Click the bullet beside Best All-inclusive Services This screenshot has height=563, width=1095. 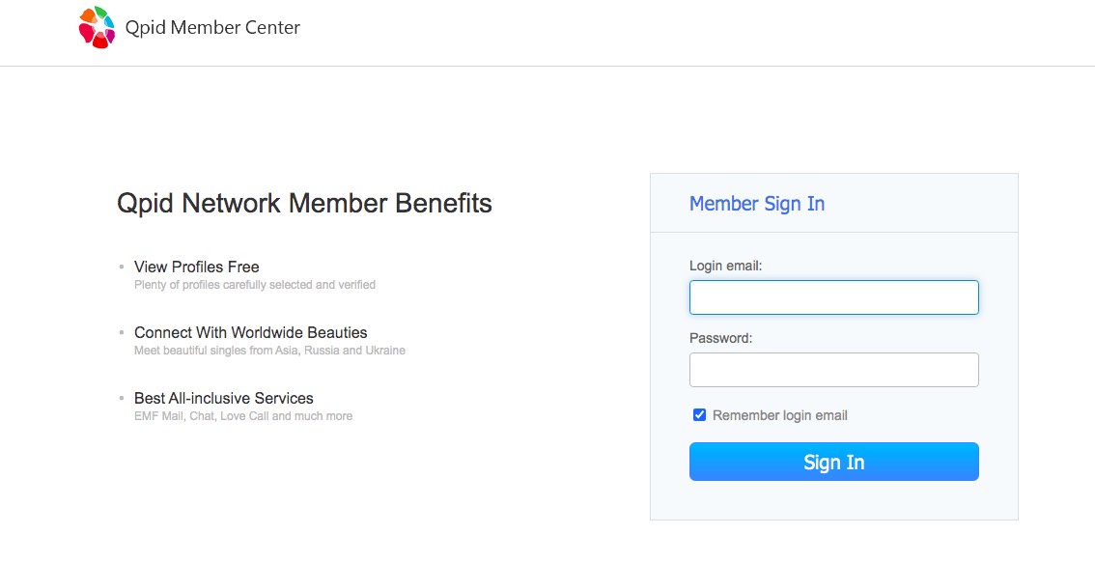click(x=122, y=398)
